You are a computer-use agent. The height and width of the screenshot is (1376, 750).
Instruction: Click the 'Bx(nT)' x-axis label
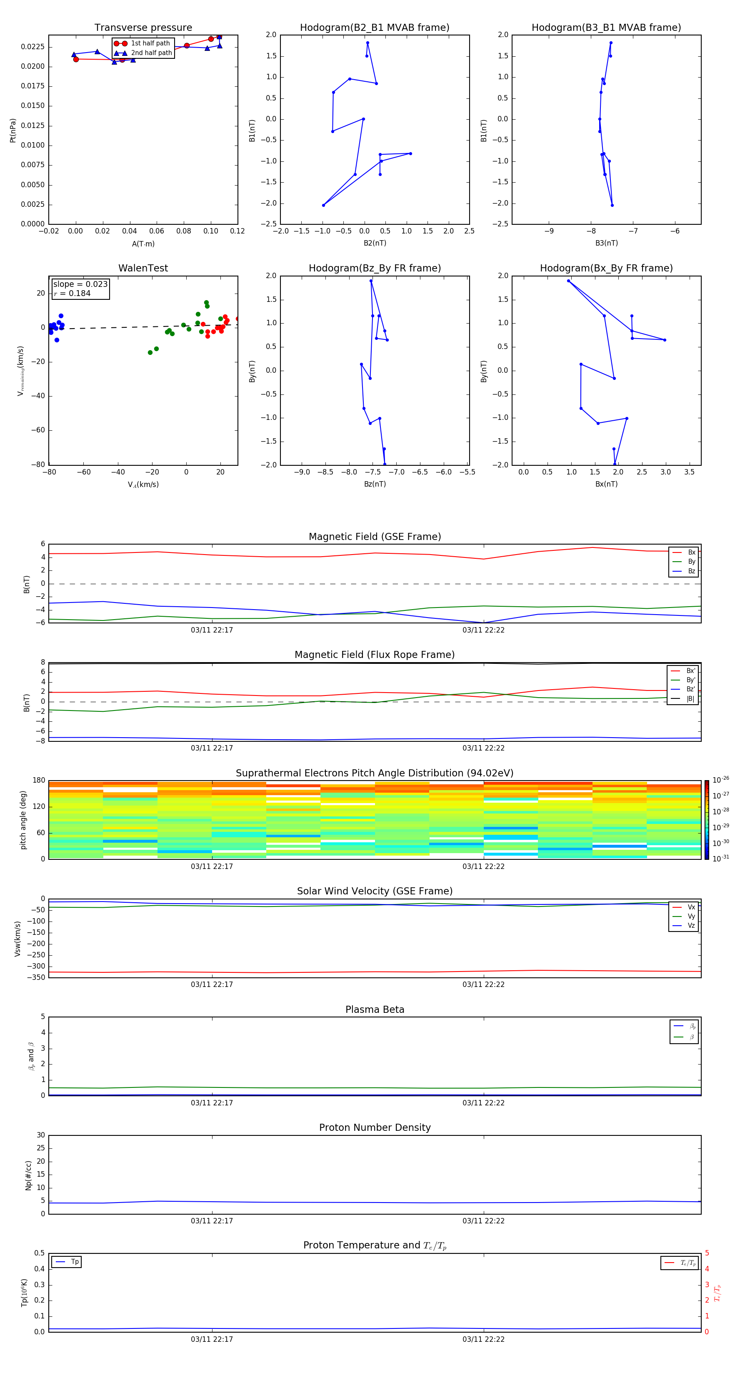[606, 485]
